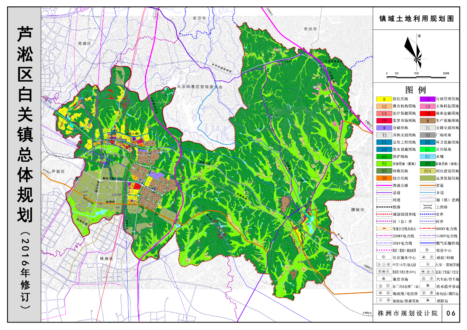Click the 邻里中心 legend symbol

(x=428, y=250)
